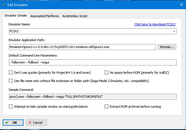
Task: Click the Browse... button
Action: point(167,47)
